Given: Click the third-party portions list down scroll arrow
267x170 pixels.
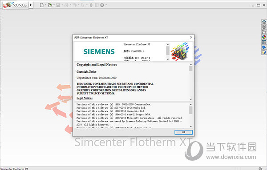Looking at the screenshot, I should pyautogui.click(x=191, y=127).
